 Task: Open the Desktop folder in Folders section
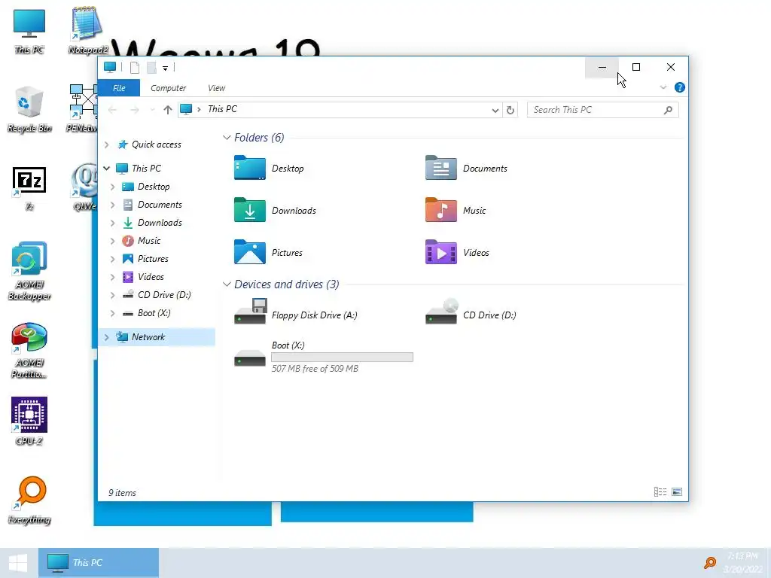(269, 168)
